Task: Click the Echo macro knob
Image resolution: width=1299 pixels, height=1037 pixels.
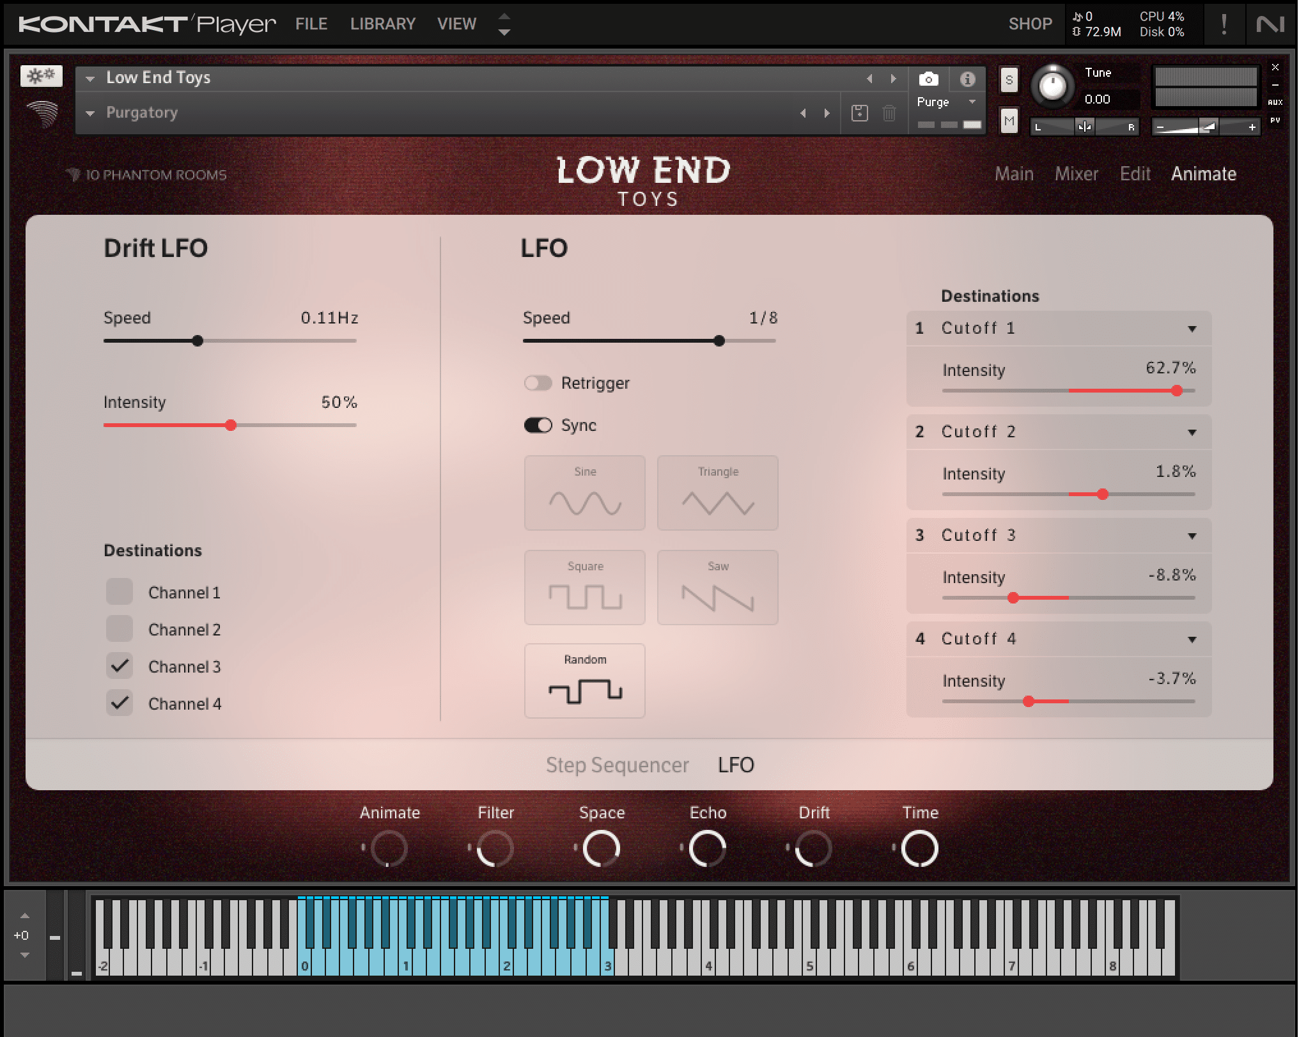Action: (x=707, y=848)
